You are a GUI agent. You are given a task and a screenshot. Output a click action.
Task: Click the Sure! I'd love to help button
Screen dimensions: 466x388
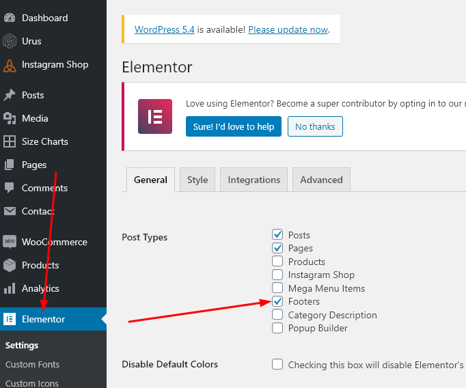pos(234,126)
